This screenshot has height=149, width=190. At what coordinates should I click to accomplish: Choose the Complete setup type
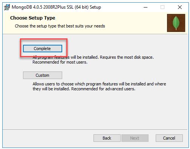(x=43, y=49)
